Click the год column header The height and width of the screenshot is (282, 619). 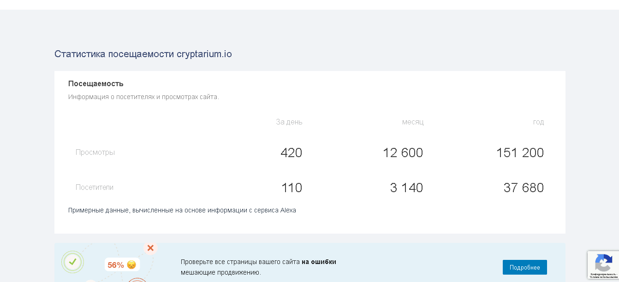538,122
